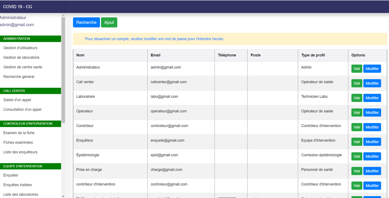Open Liste des enquêteurs
The width and height of the screenshot is (389, 198).
coord(20,152)
